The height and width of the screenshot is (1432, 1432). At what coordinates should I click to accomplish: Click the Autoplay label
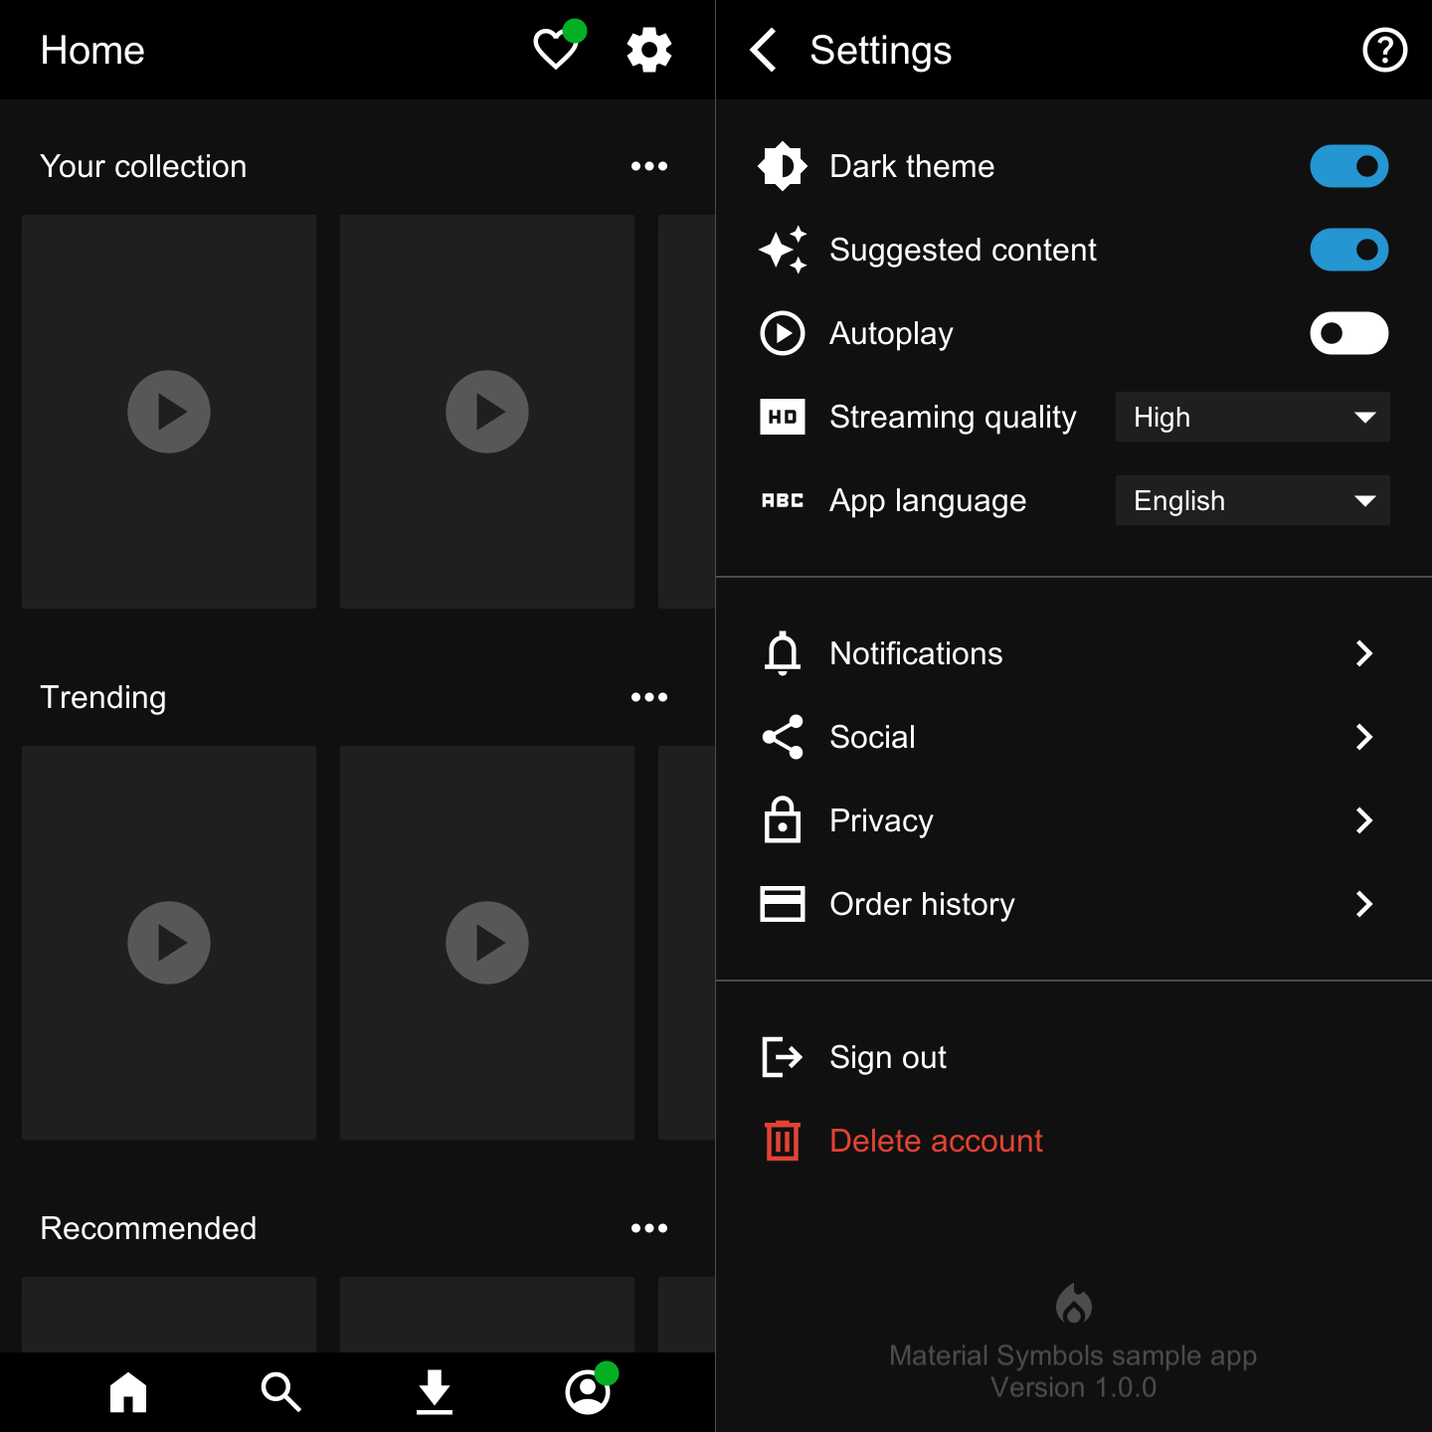pos(891,334)
